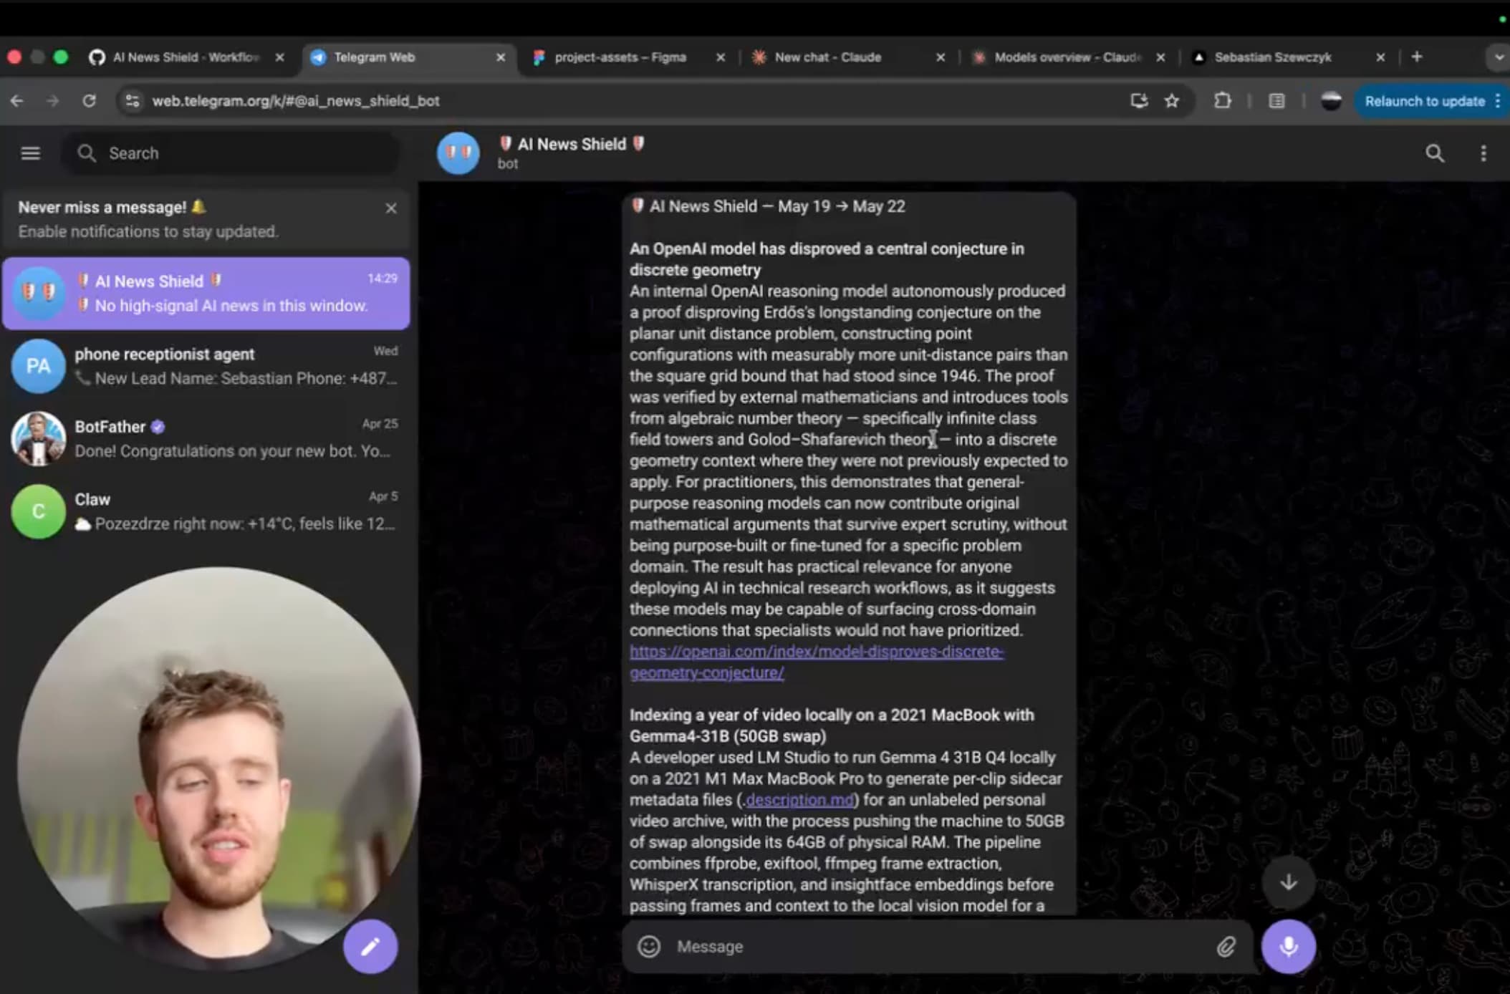Jump to latest message with down arrow
The height and width of the screenshot is (994, 1510).
(x=1289, y=882)
